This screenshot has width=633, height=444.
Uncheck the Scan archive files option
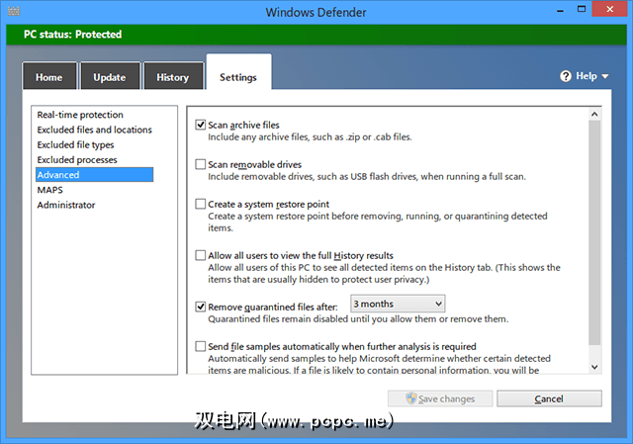coord(201,126)
